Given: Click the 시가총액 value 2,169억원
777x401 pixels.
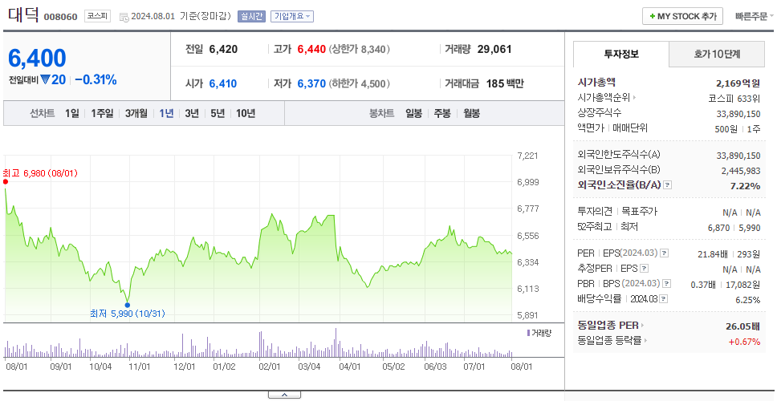Looking at the screenshot, I should [738, 83].
